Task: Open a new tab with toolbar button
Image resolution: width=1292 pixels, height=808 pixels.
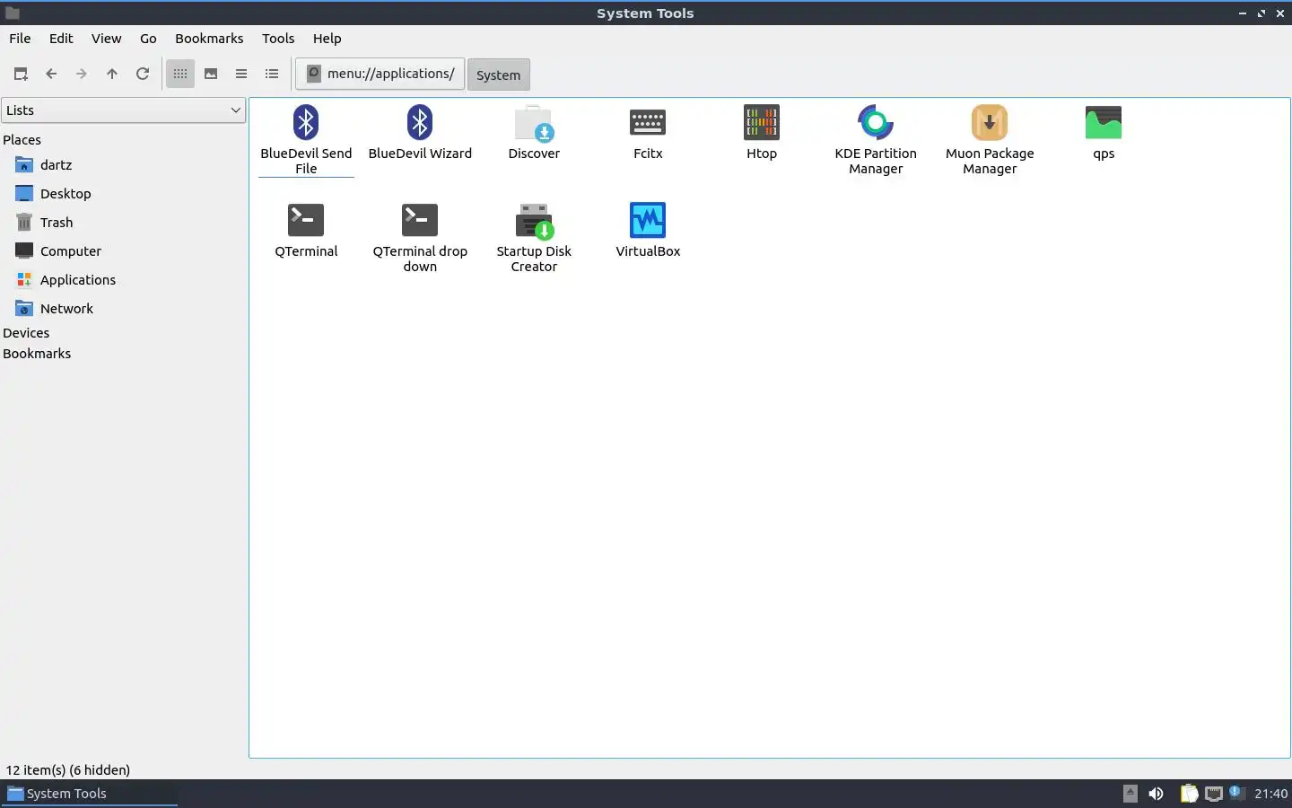Action: 21,74
